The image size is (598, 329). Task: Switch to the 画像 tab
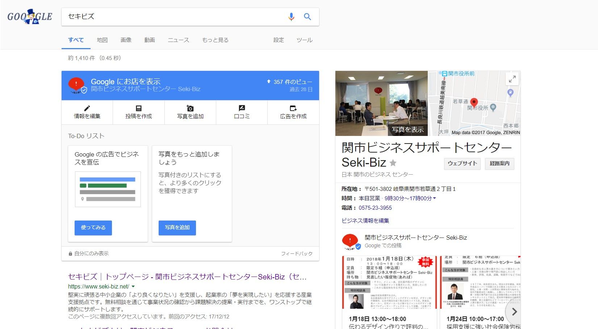point(126,40)
